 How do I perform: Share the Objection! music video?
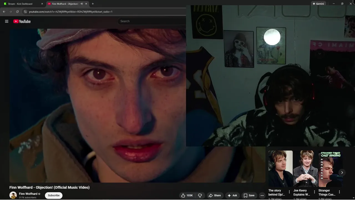214,196
